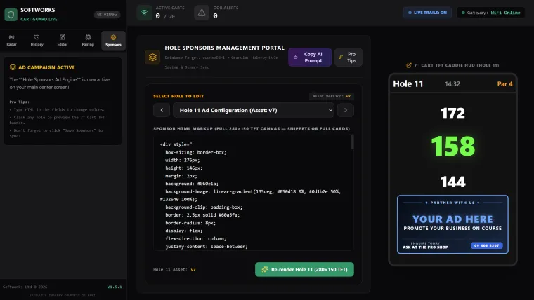This screenshot has height=300, width=534.
Task: Click the Ad Campaign Active stack icon
Action: (x=13, y=67)
